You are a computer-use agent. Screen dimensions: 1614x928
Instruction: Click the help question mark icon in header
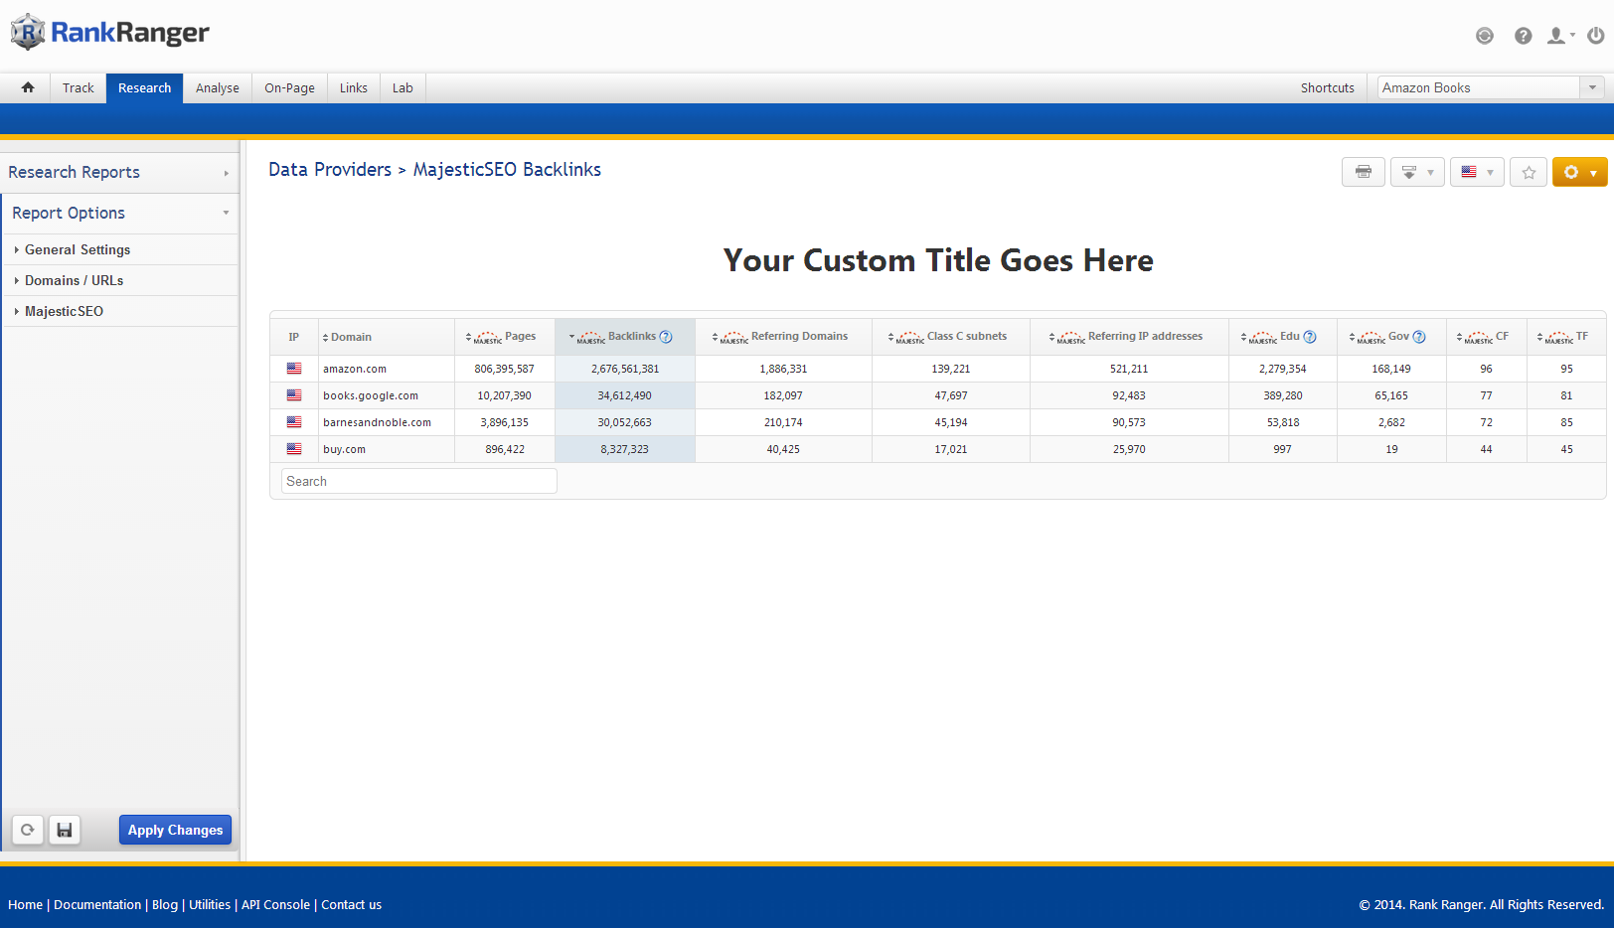1523,36
